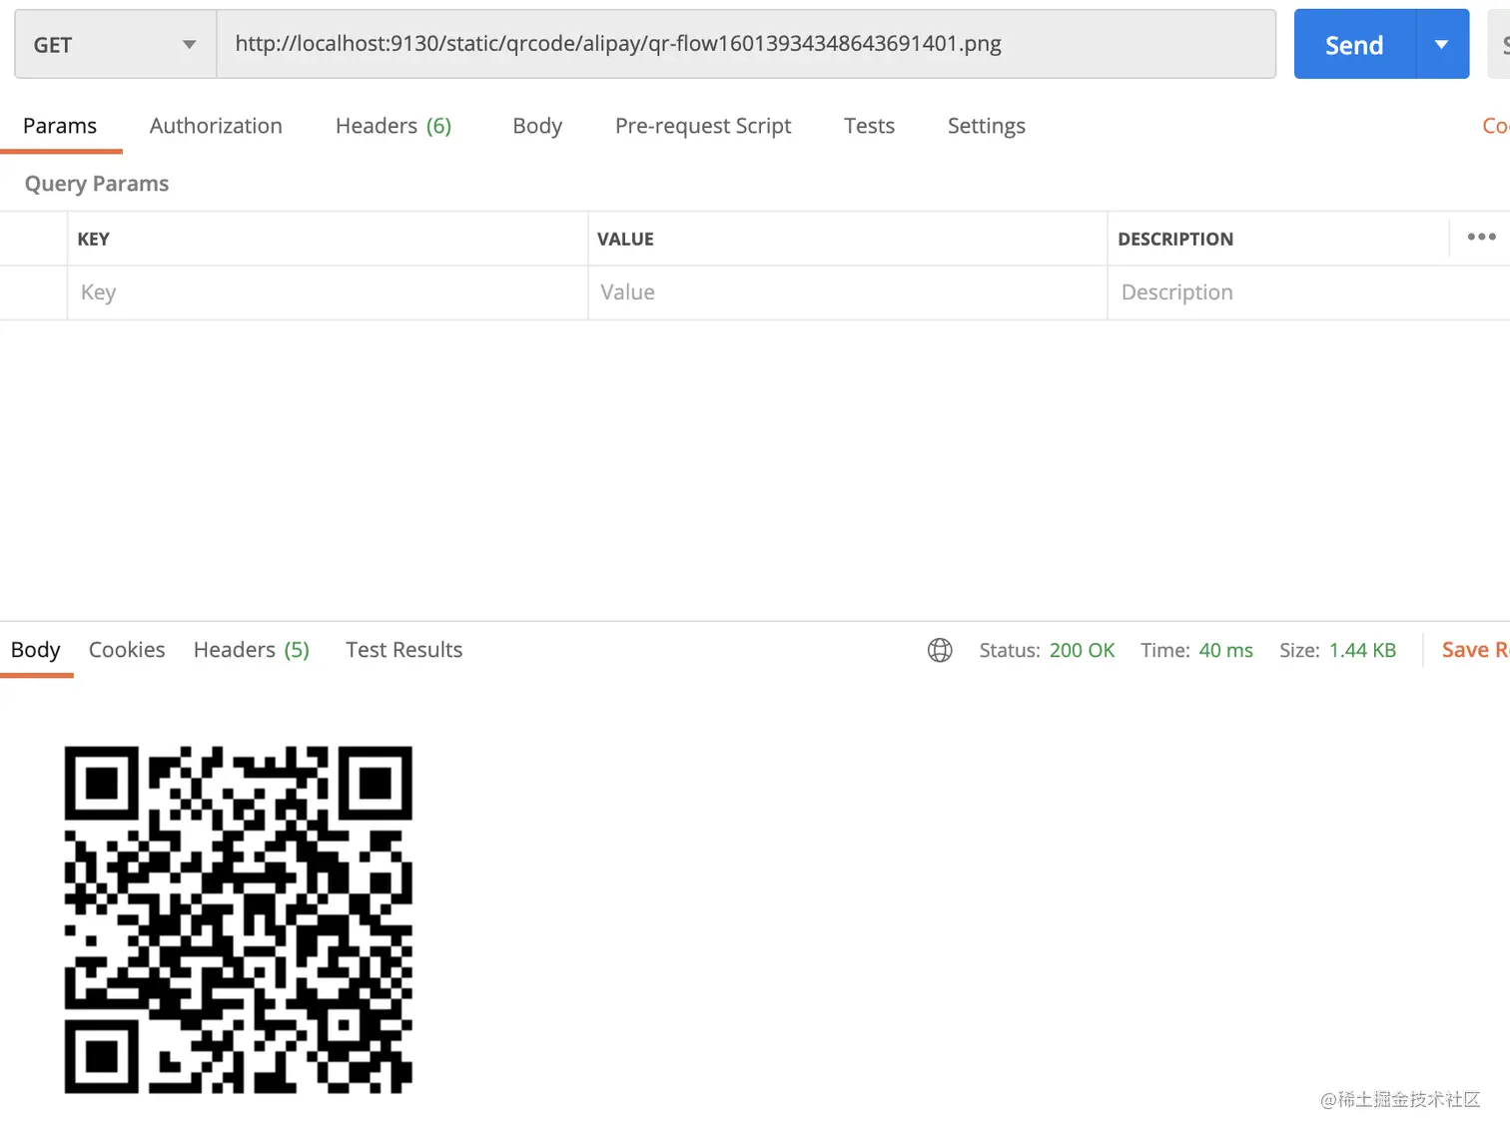Viewport: 1510px width, 1139px height.
Task: Click the 1.44 KB response size
Action: tap(1362, 650)
